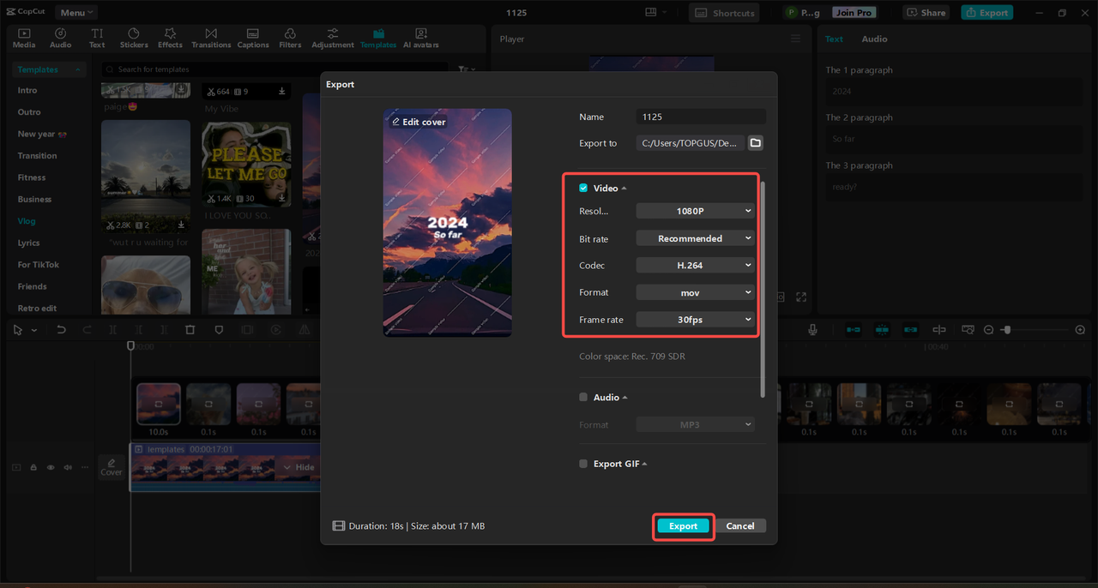This screenshot has height=588, width=1098.
Task: Select the Outro template category
Action: (29, 112)
